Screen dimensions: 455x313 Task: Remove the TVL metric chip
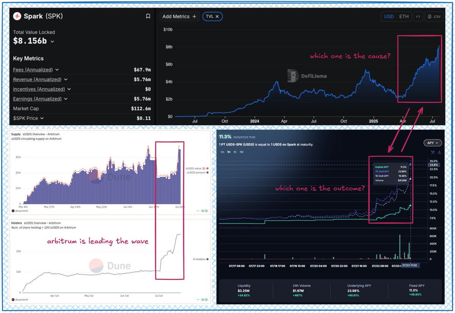coord(217,17)
